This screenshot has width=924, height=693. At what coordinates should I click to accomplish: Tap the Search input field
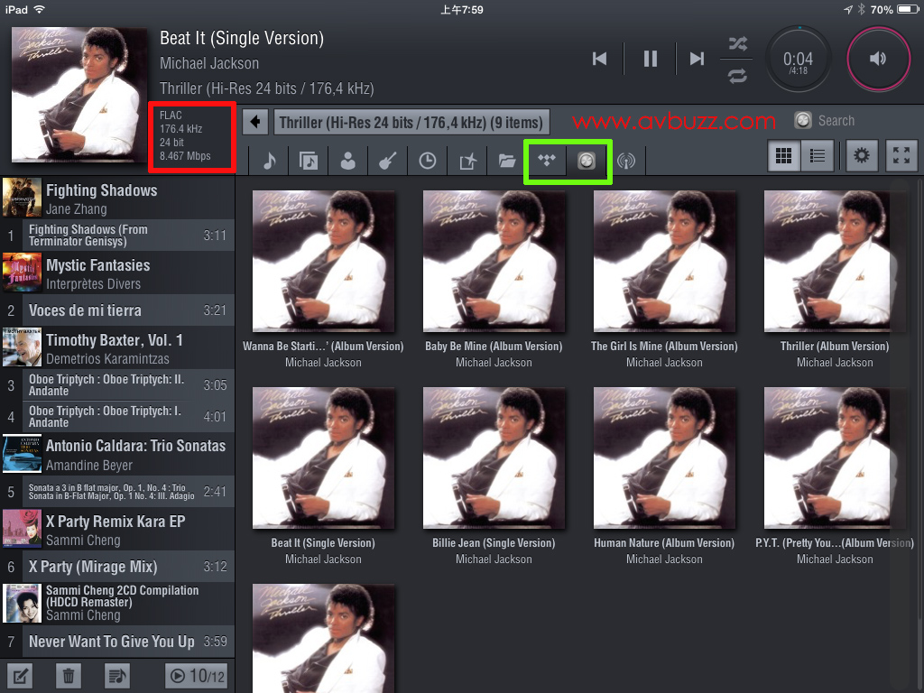pyautogui.click(x=836, y=121)
